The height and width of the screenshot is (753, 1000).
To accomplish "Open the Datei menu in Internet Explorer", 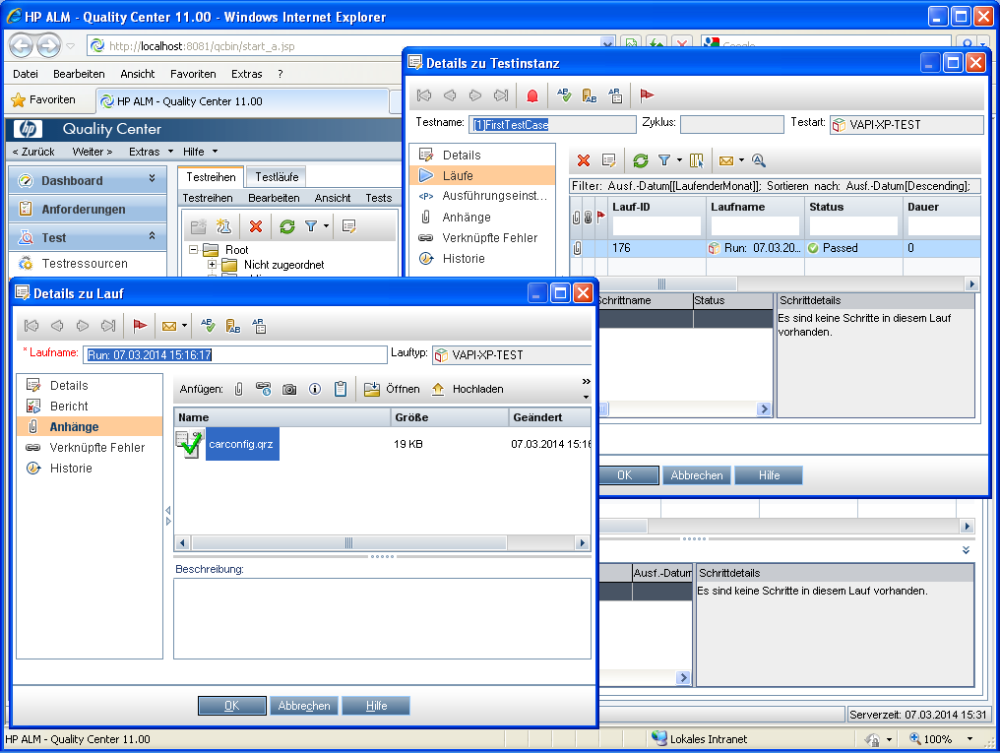I will (26, 74).
